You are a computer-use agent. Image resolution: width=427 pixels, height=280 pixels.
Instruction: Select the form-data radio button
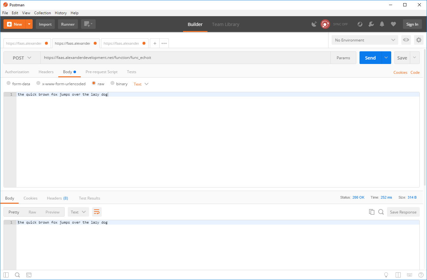pyautogui.click(x=9, y=83)
